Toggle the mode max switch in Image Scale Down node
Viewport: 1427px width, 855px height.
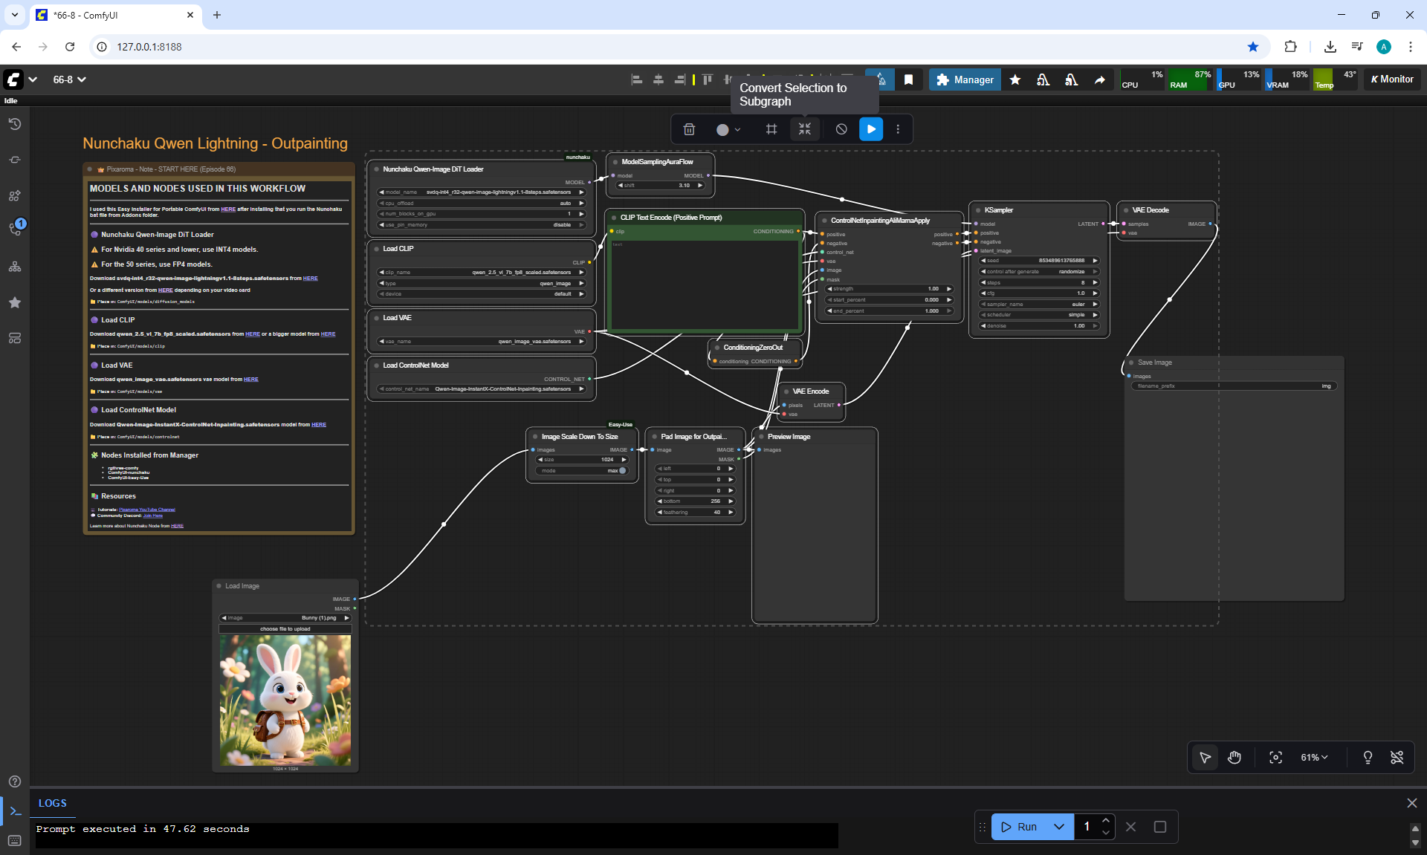pyautogui.click(x=622, y=471)
